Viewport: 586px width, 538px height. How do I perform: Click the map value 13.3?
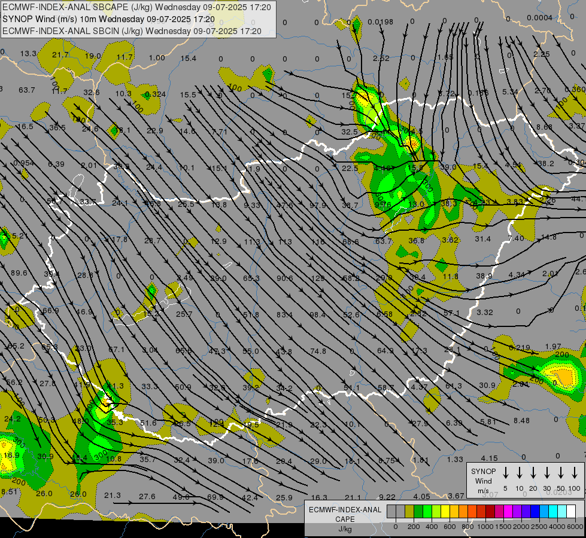(28, 54)
